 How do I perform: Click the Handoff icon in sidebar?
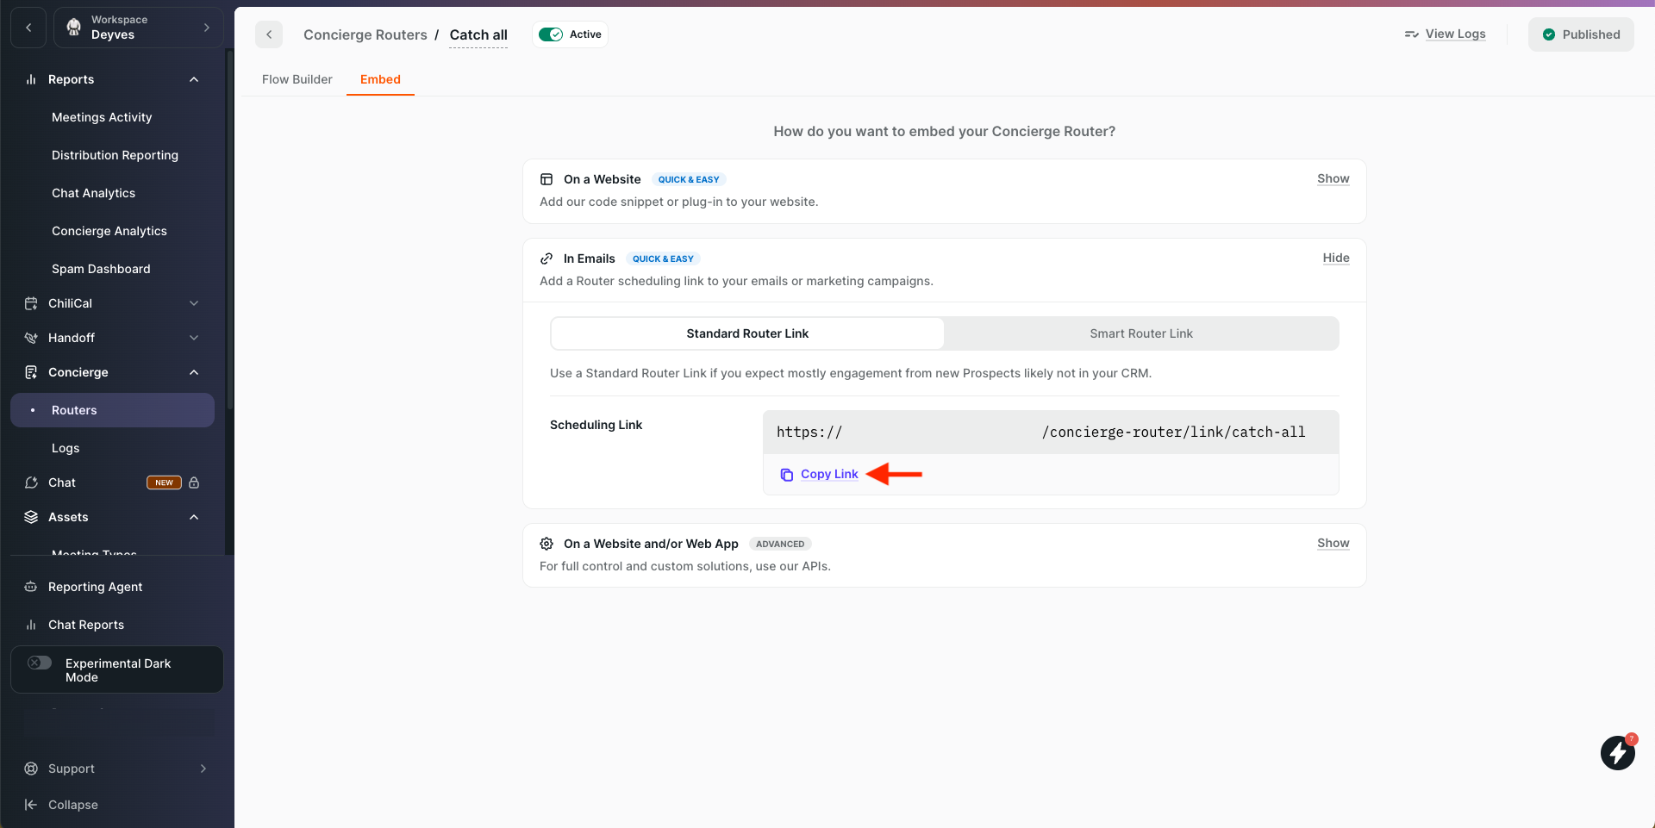click(31, 338)
